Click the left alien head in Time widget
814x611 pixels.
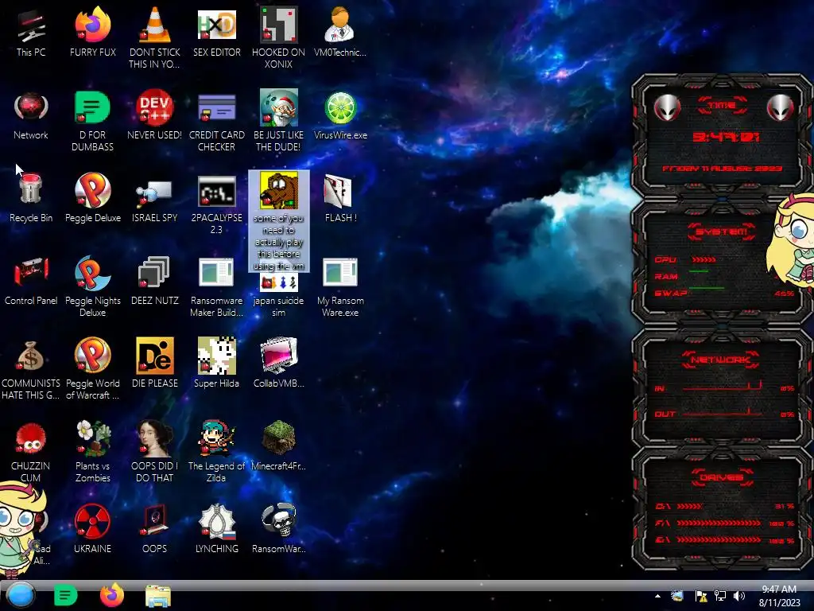coord(668,108)
